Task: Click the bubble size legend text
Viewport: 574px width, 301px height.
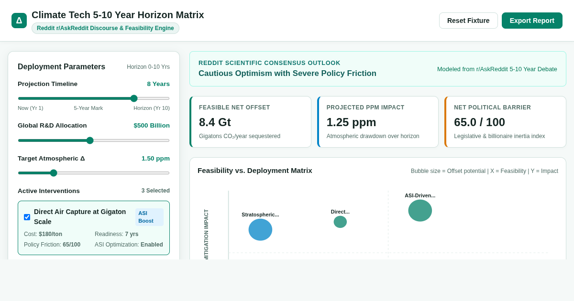Action: click(x=485, y=171)
